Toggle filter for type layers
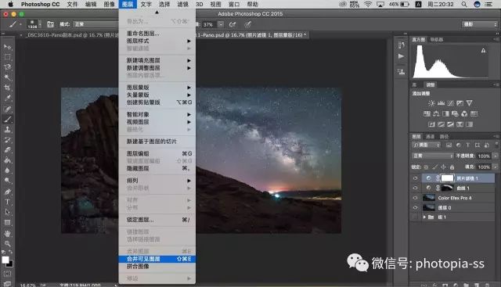 click(x=468, y=145)
